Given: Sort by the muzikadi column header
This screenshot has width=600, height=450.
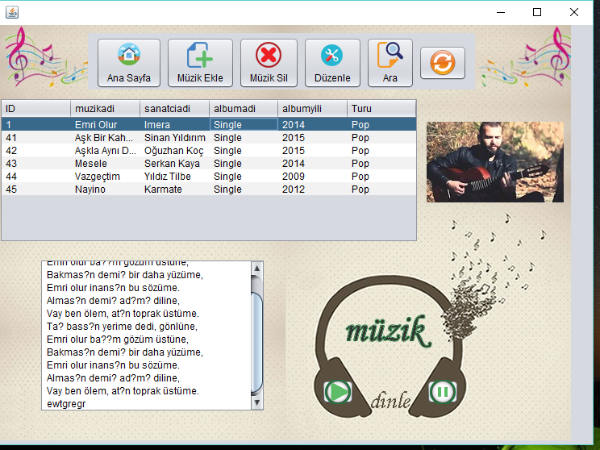Looking at the screenshot, I should click(105, 108).
